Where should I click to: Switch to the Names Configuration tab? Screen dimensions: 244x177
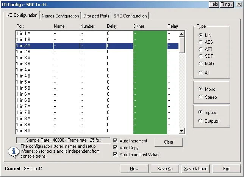pyautogui.click(x=60, y=16)
